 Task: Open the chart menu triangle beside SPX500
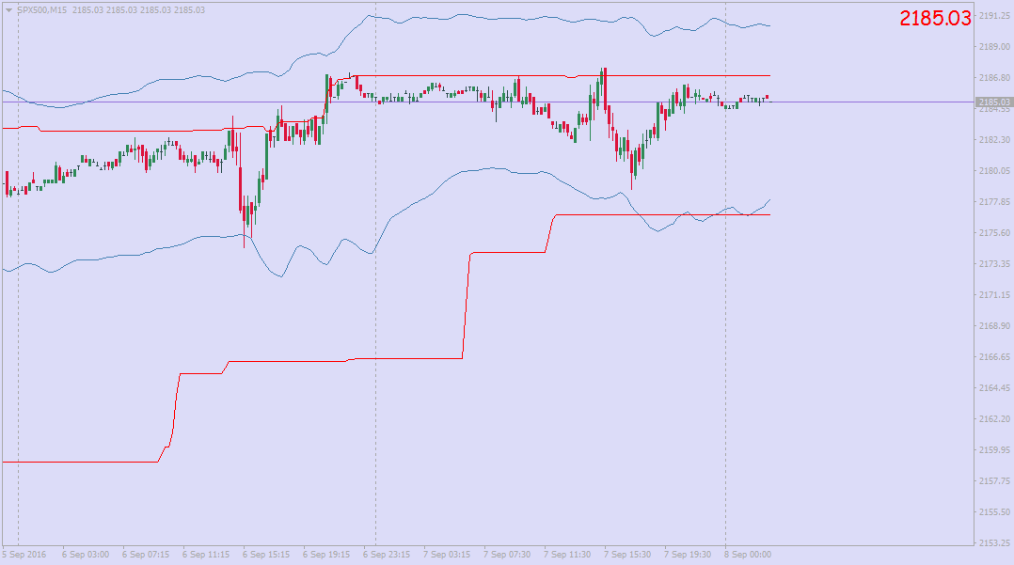coord(8,10)
